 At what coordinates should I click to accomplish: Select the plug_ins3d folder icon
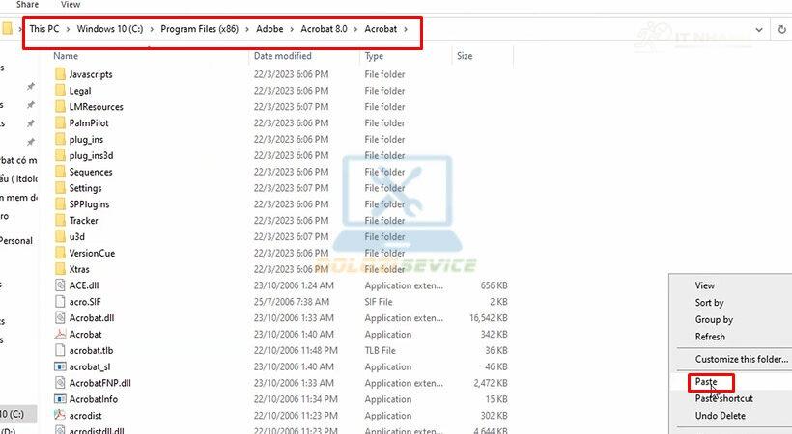click(x=60, y=155)
